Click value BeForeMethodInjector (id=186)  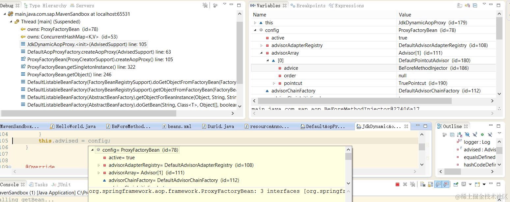434,68
